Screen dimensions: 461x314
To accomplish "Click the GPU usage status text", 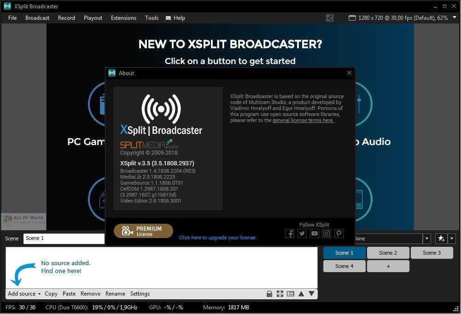I will tap(166, 308).
